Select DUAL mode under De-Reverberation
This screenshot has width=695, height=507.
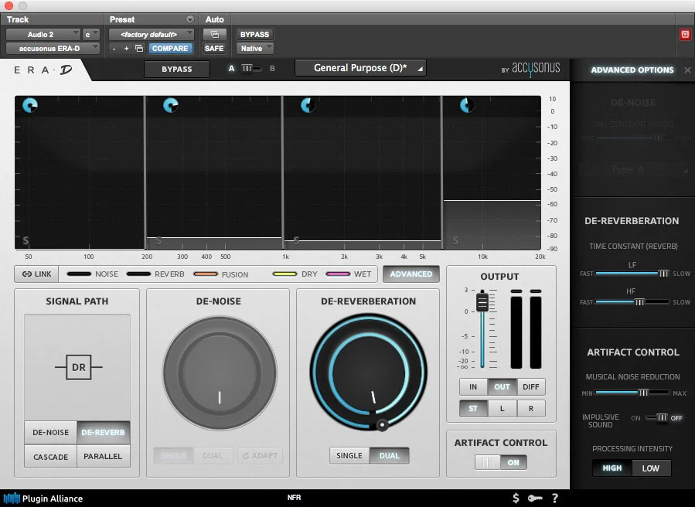point(389,455)
